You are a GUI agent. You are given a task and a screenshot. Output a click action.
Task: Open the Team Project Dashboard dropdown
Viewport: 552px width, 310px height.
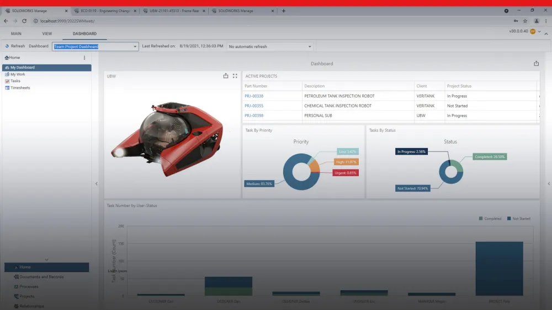tap(135, 46)
